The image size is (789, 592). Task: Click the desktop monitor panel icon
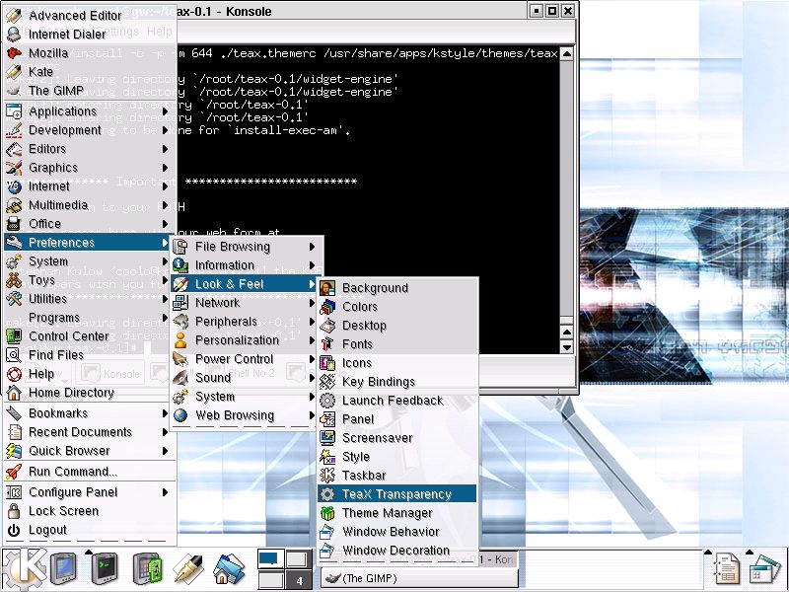(x=64, y=569)
